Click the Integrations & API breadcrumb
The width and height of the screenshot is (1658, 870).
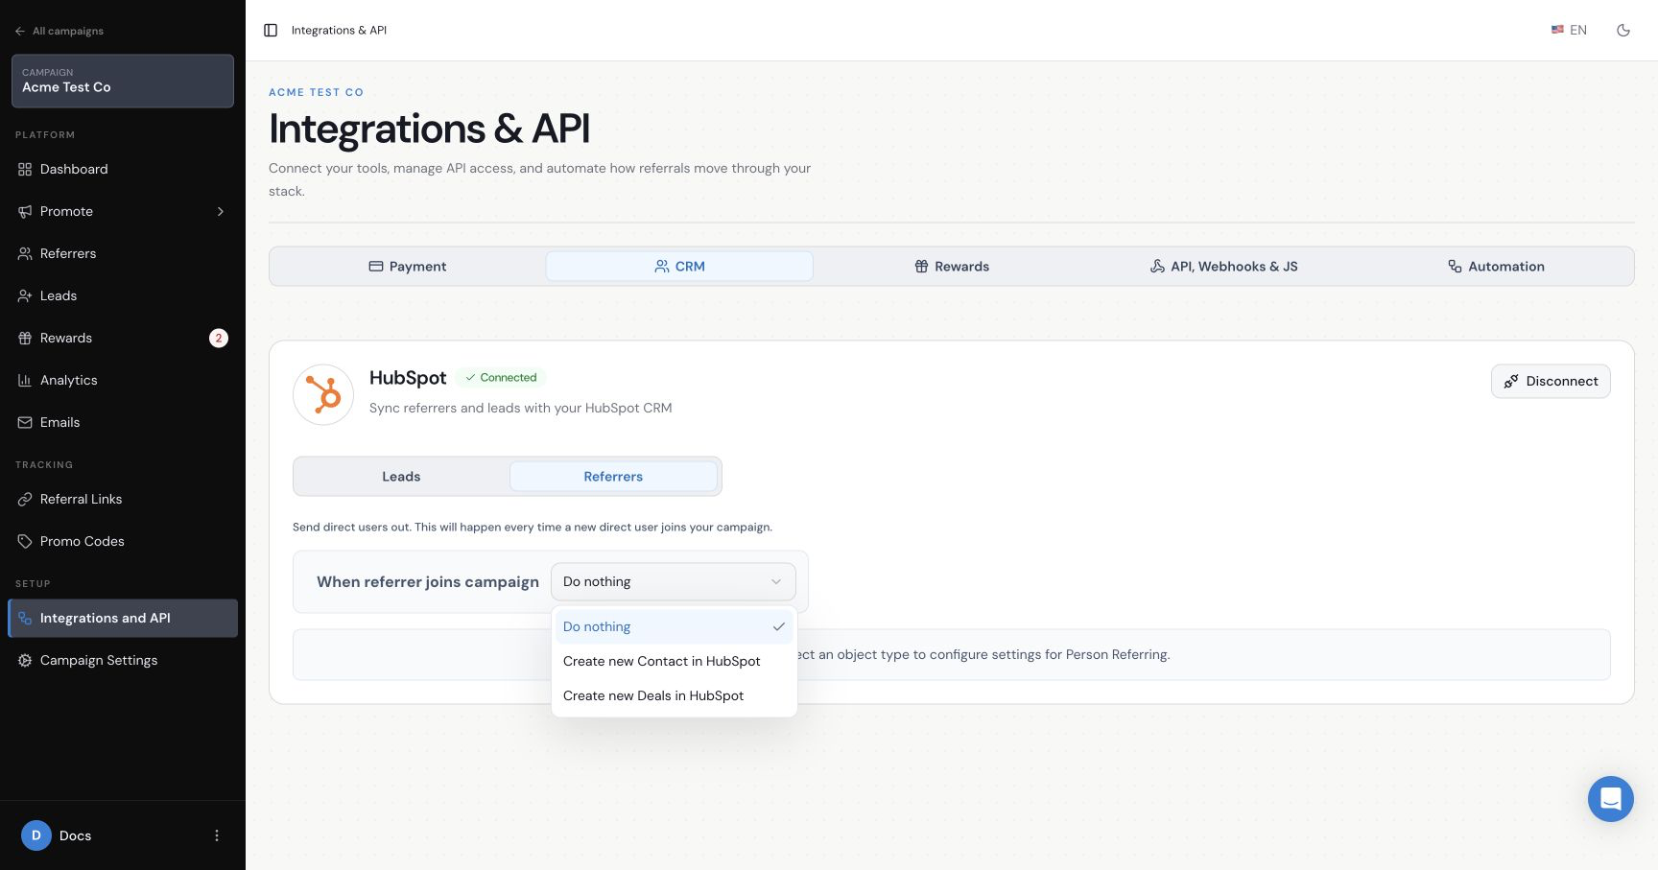339,31
